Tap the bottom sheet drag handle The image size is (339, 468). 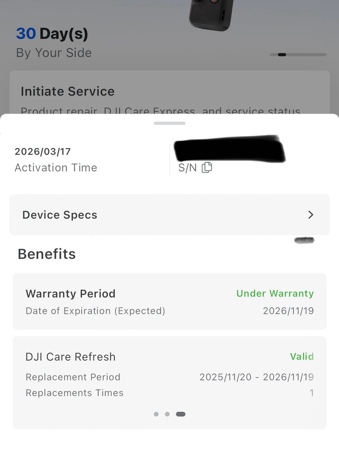coord(169,123)
